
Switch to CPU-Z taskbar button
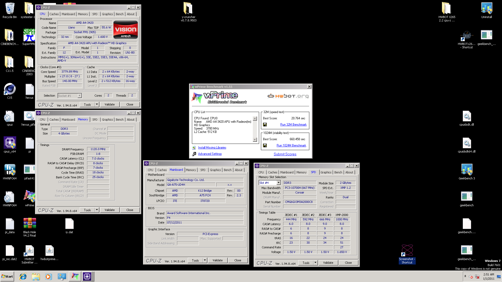[x=87, y=277]
